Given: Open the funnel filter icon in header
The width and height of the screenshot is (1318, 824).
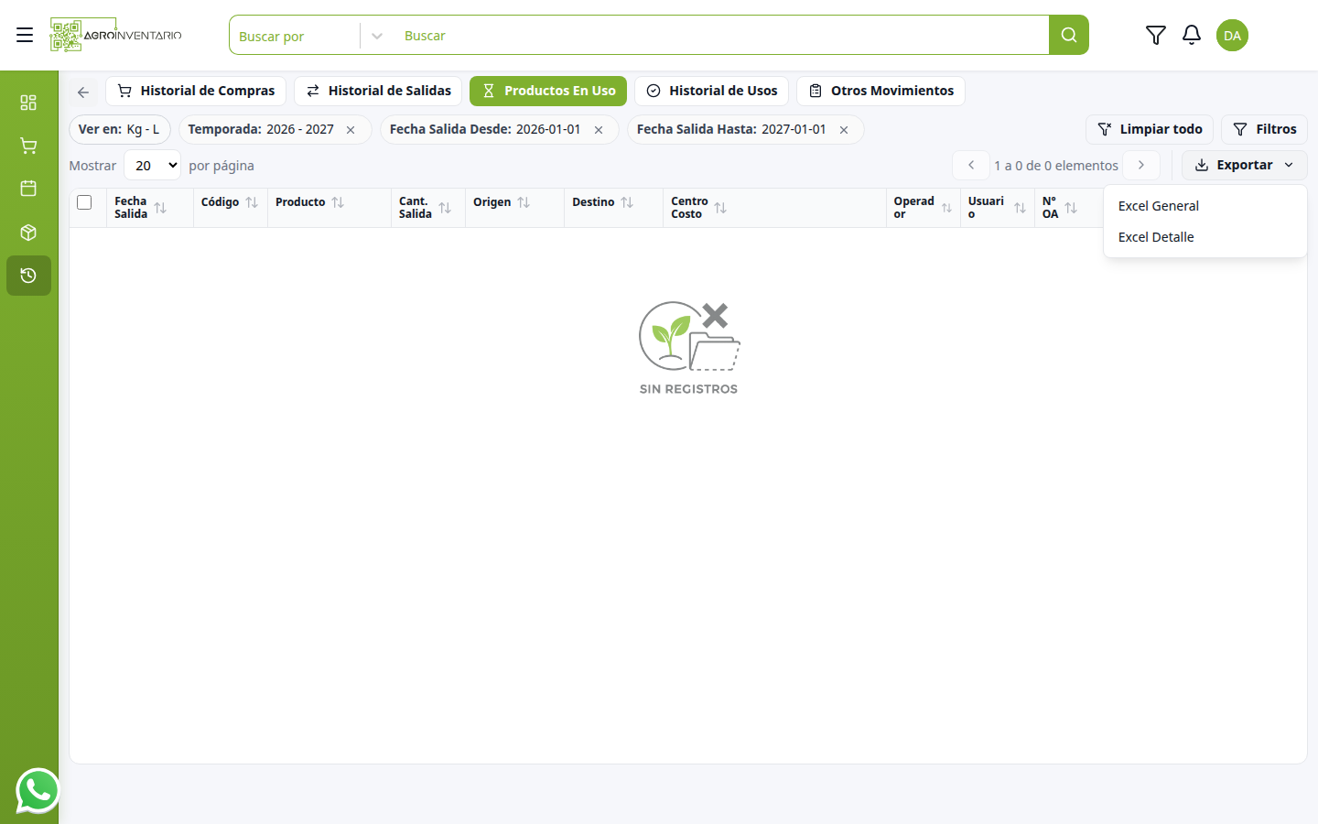Looking at the screenshot, I should click(x=1155, y=35).
